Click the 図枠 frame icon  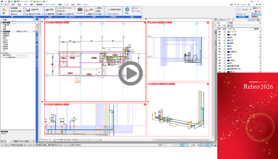point(87,9)
